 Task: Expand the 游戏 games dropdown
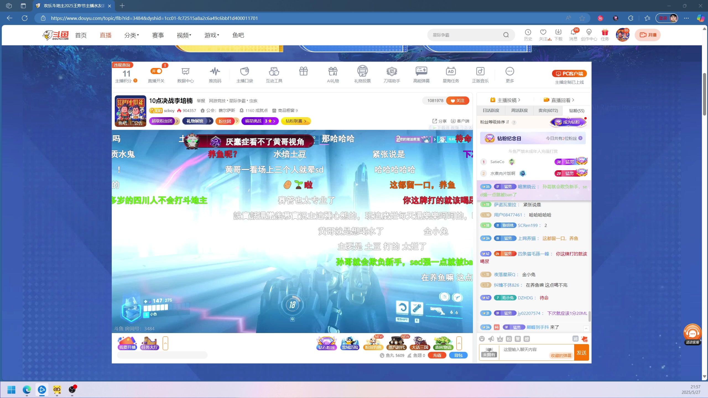212,35
